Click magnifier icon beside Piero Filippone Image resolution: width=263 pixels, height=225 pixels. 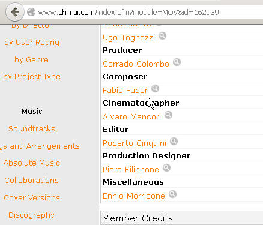(x=166, y=168)
